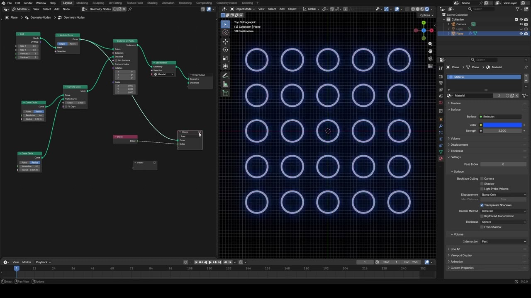Viewport: 531px width, 298px height.
Task: Click the viewport zoom magnifier icon
Action: pos(430,44)
